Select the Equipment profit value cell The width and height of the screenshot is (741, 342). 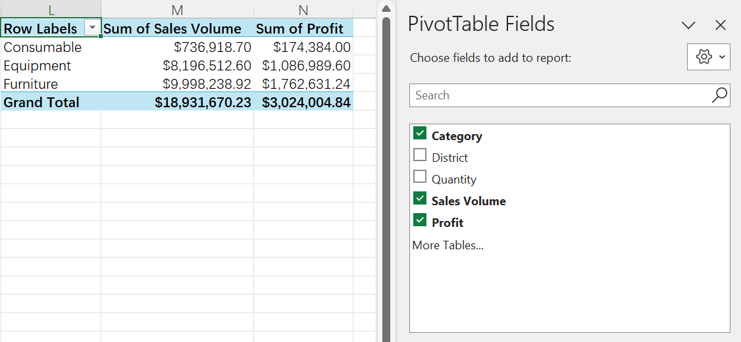click(306, 66)
